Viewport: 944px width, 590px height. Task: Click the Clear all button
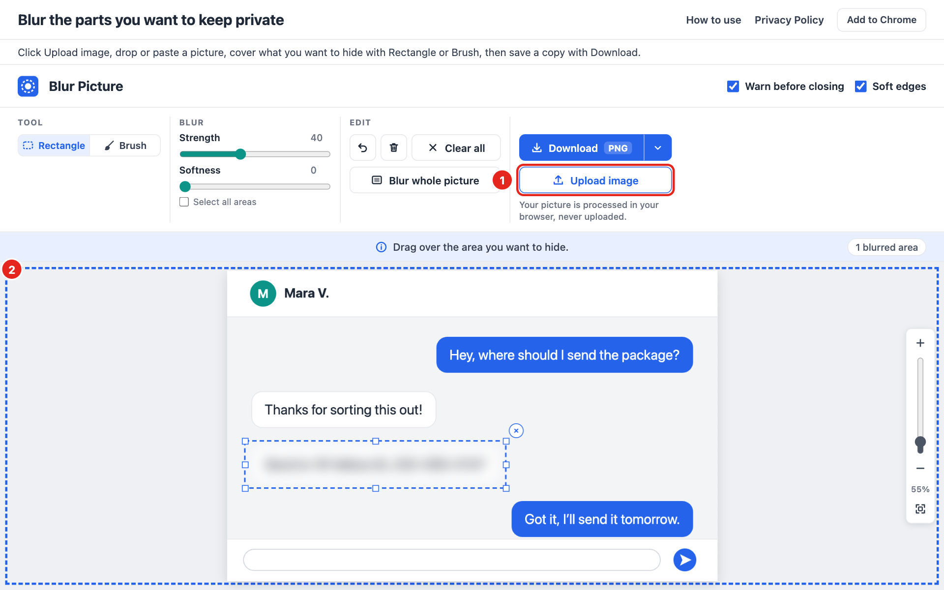coord(456,147)
